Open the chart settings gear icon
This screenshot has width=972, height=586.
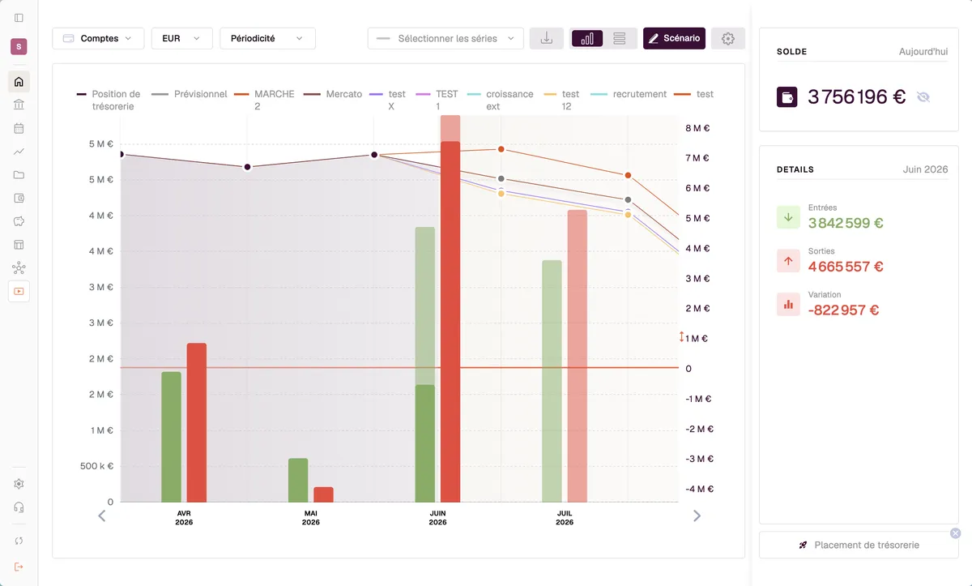coord(727,38)
